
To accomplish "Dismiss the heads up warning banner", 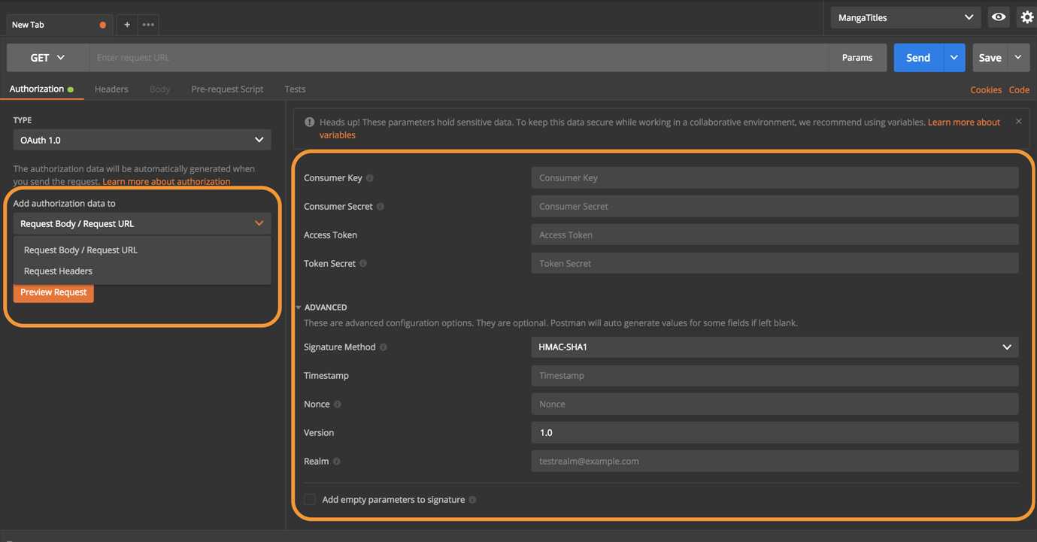I will pos(1018,121).
